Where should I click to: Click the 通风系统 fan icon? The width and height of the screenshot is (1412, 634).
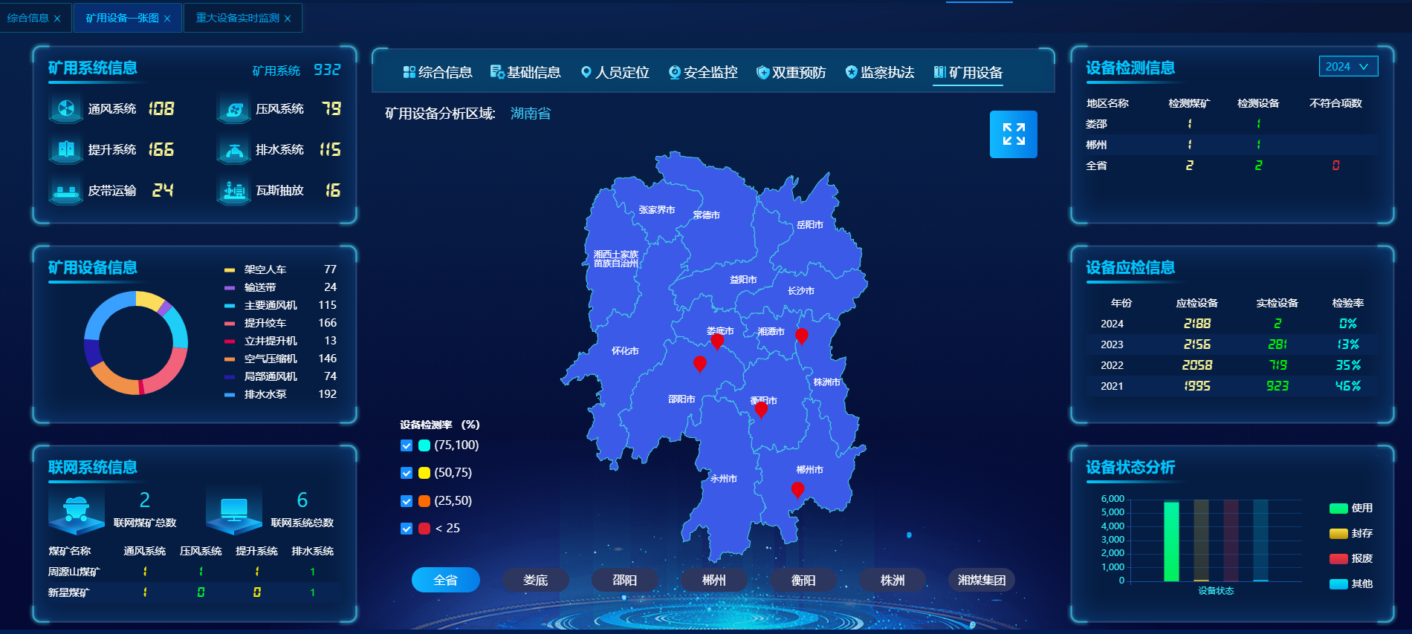(x=66, y=109)
